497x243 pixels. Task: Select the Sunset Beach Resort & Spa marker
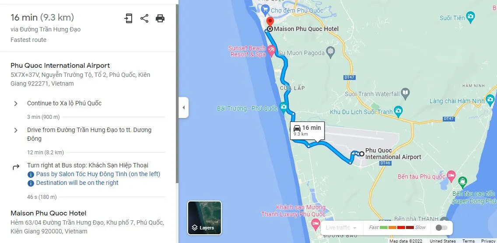click(271, 50)
